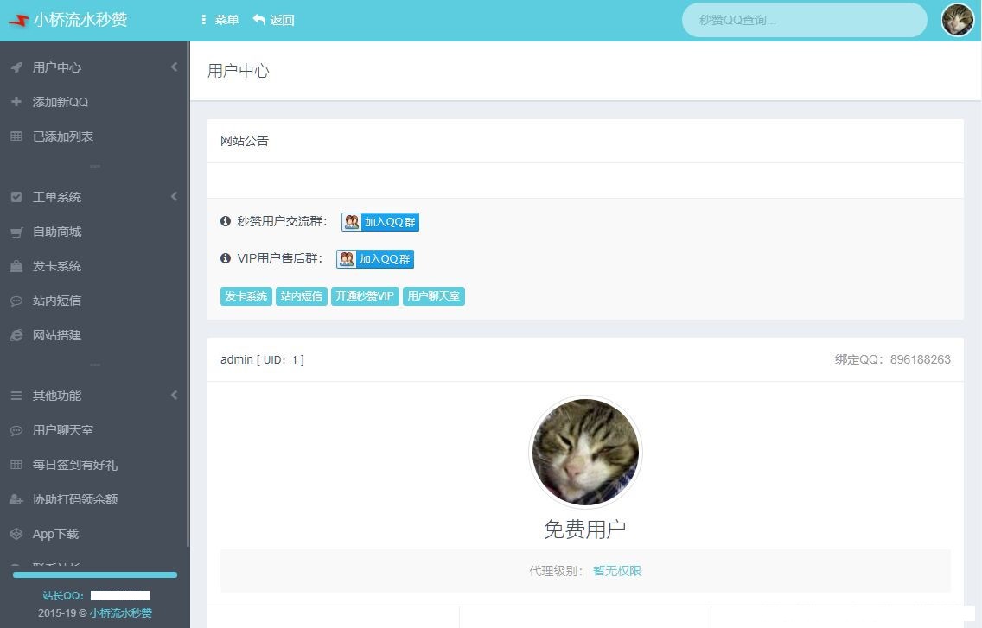Click the cube icon for App下载
This screenshot has height=628, width=982.
(16, 534)
